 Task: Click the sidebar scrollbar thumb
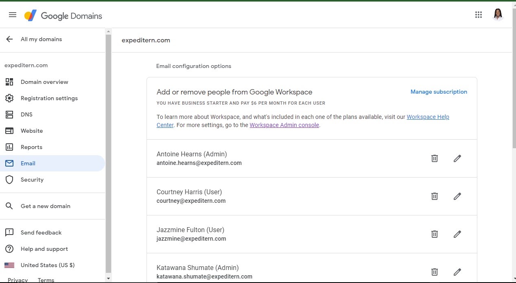108,153
